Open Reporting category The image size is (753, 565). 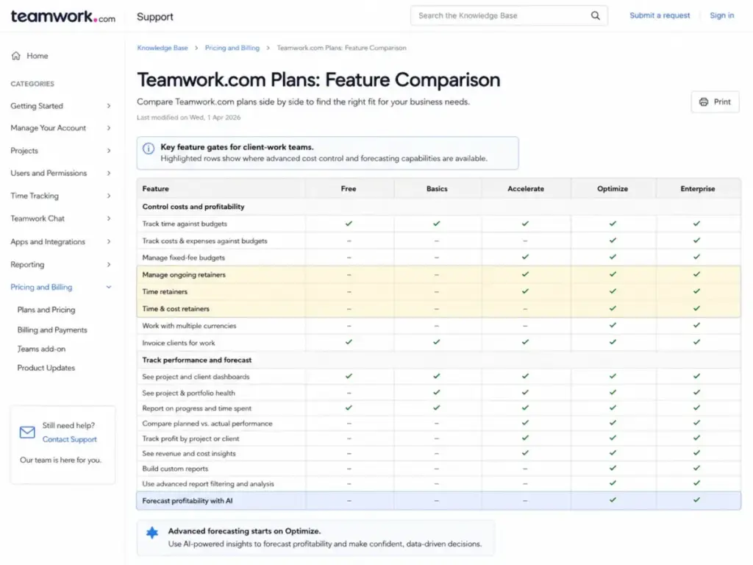click(27, 264)
